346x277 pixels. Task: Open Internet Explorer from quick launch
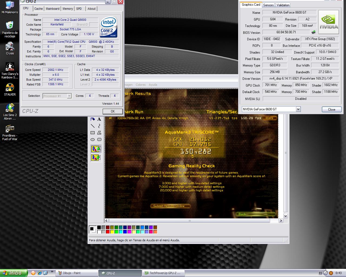click(39, 273)
